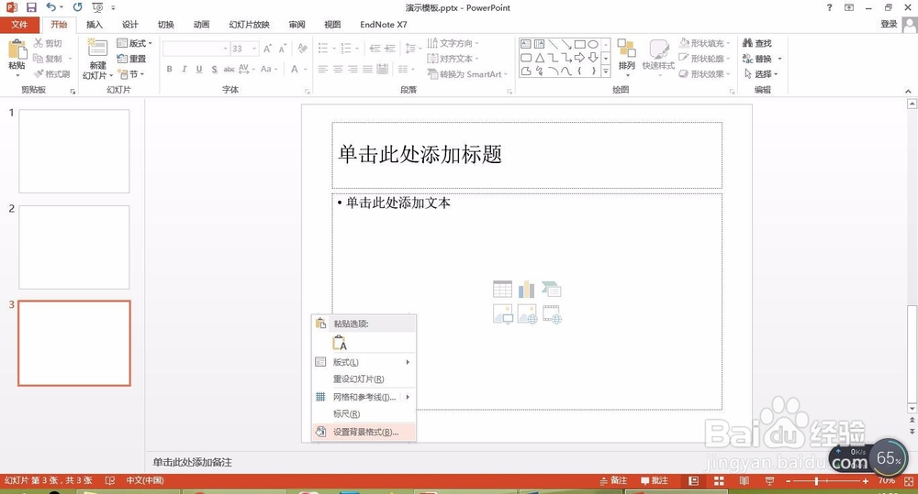Click the New Slide icon
This screenshot has width=918, height=494.
pos(97,48)
